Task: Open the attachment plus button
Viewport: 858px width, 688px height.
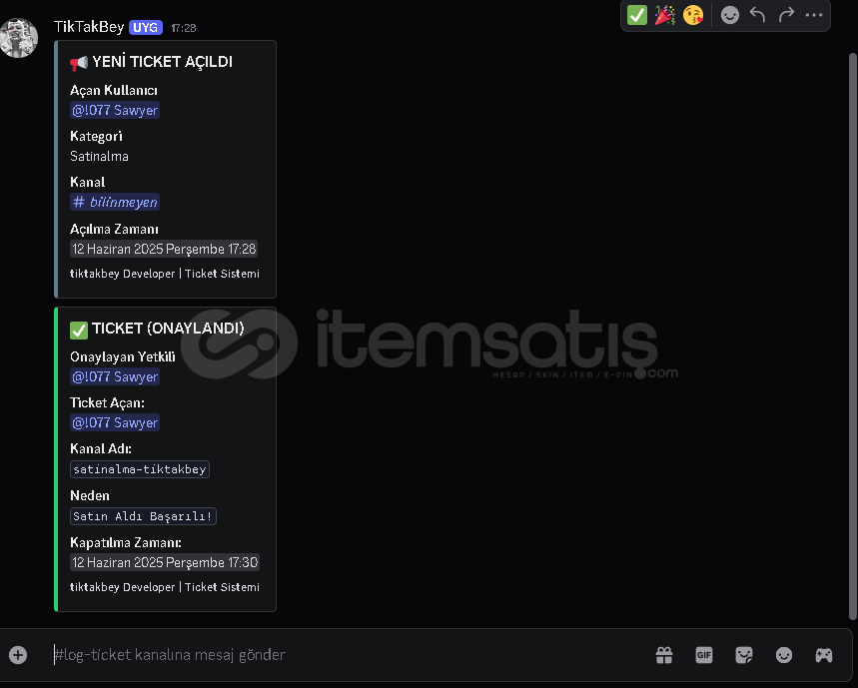Action: coord(18,655)
